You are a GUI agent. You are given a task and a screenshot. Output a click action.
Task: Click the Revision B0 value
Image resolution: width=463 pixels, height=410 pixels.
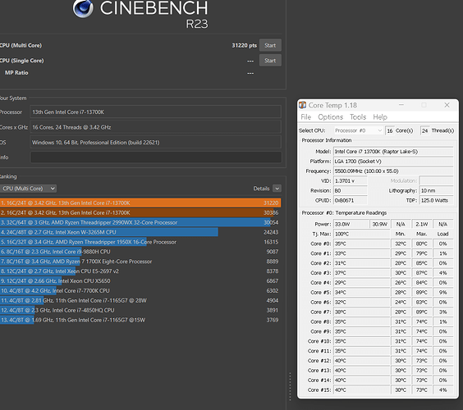point(351,190)
